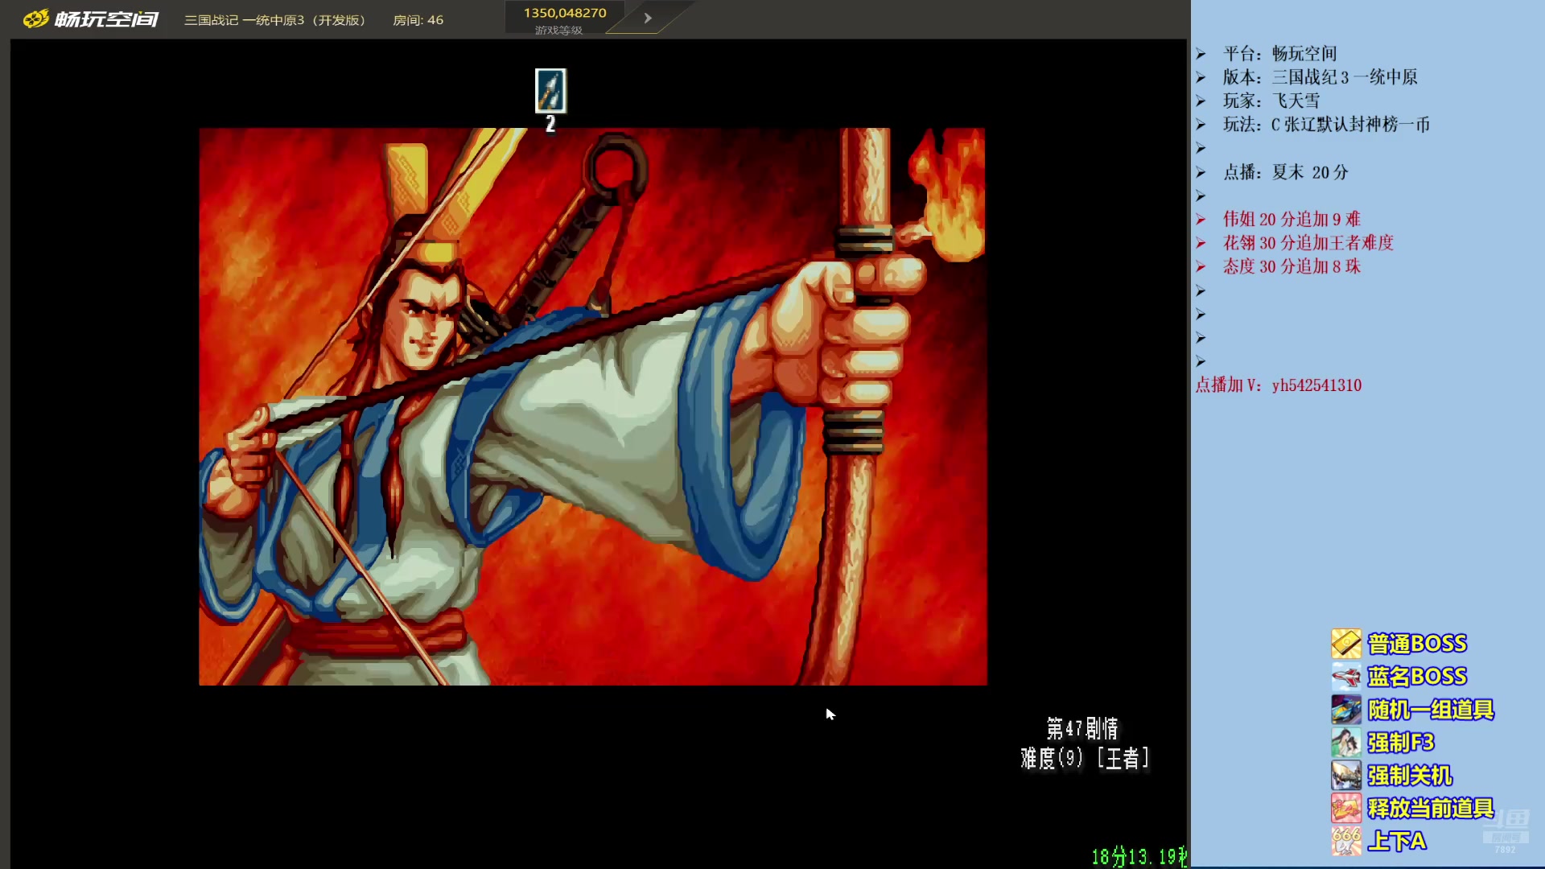Click the red line 态度30分追加8珠

click(x=1292, y=266)
